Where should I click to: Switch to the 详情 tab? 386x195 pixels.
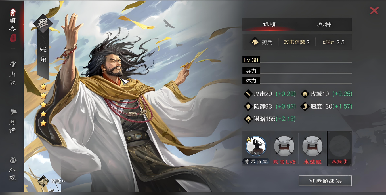point(269,24)
